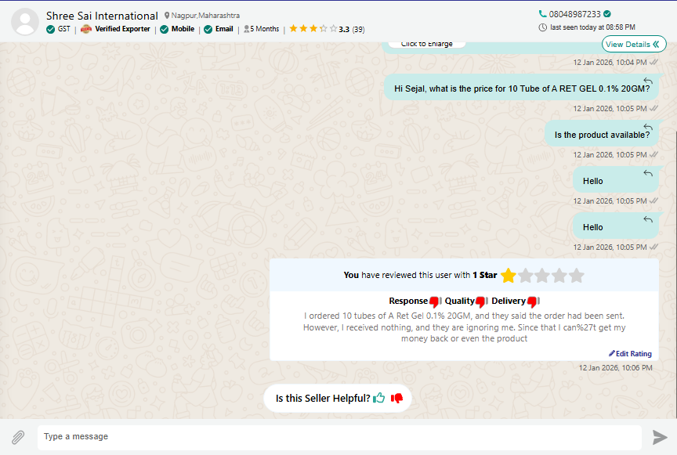The height and width of the screenshot is (455, 677).
Task: Send the message with the arrow icon
Action: tap(660, 437)
